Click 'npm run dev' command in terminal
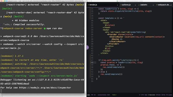173x97 pixels. click(x=54, y=28)
